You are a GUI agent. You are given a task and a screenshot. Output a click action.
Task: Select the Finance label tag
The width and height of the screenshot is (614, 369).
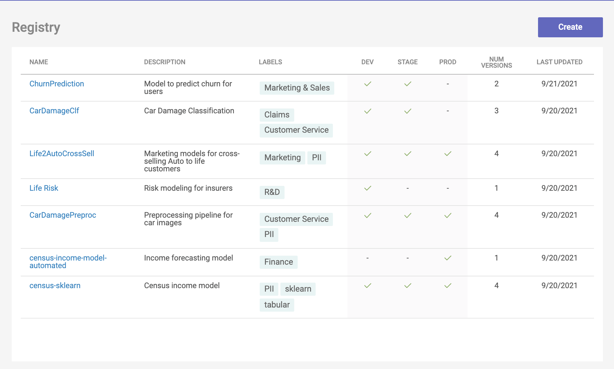tap(278, 262)
